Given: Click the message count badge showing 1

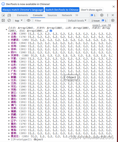Looking at the screenshot, I should [x=93, y=15].
